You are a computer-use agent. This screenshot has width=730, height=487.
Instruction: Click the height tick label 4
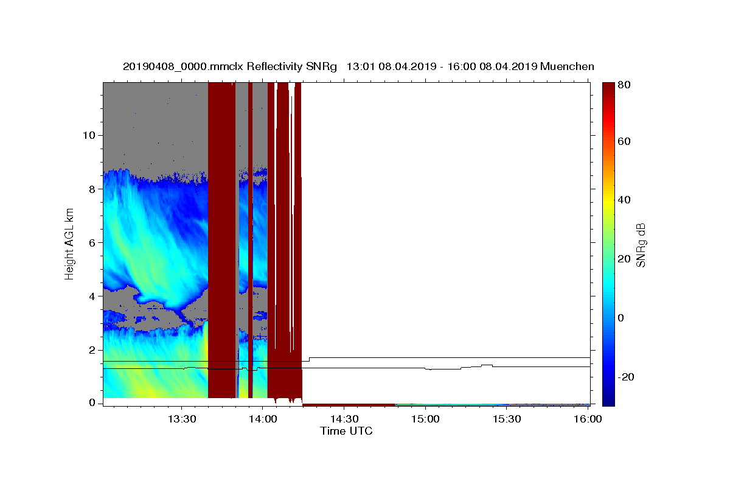[x=91, y=296]
